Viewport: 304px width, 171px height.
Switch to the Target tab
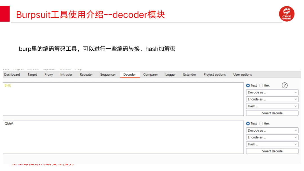[32, 75]
